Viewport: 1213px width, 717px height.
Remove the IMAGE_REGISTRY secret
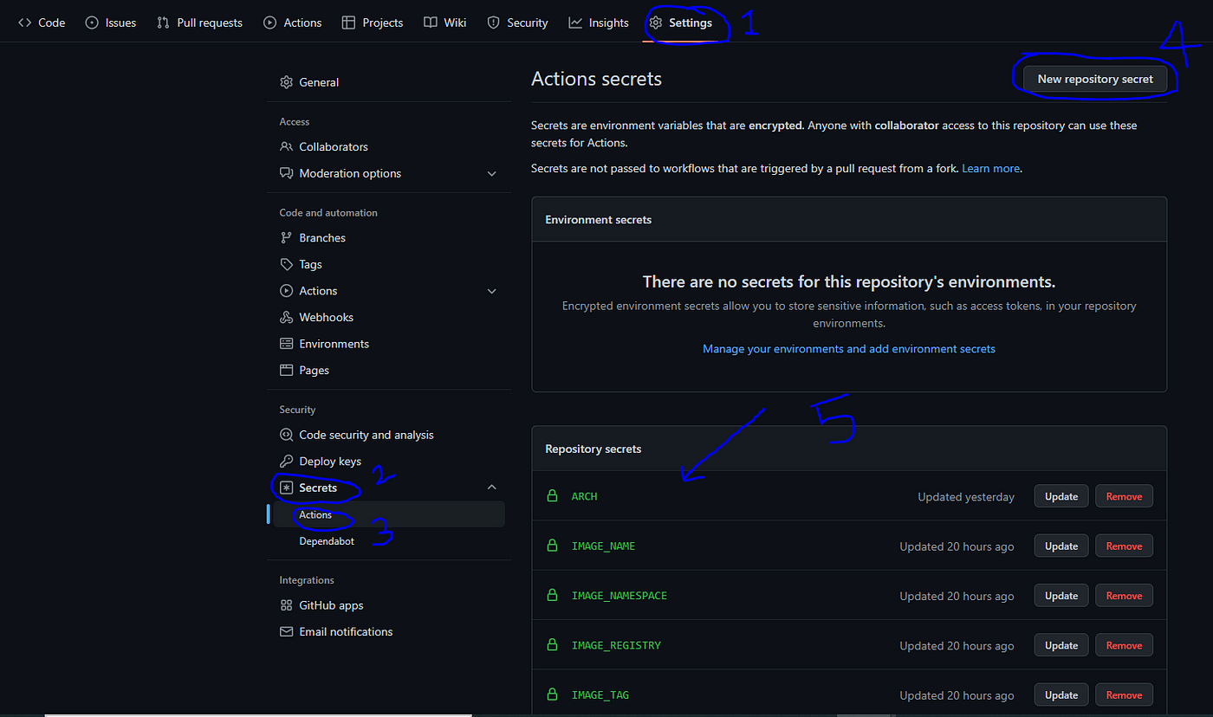pos(1124,645)
